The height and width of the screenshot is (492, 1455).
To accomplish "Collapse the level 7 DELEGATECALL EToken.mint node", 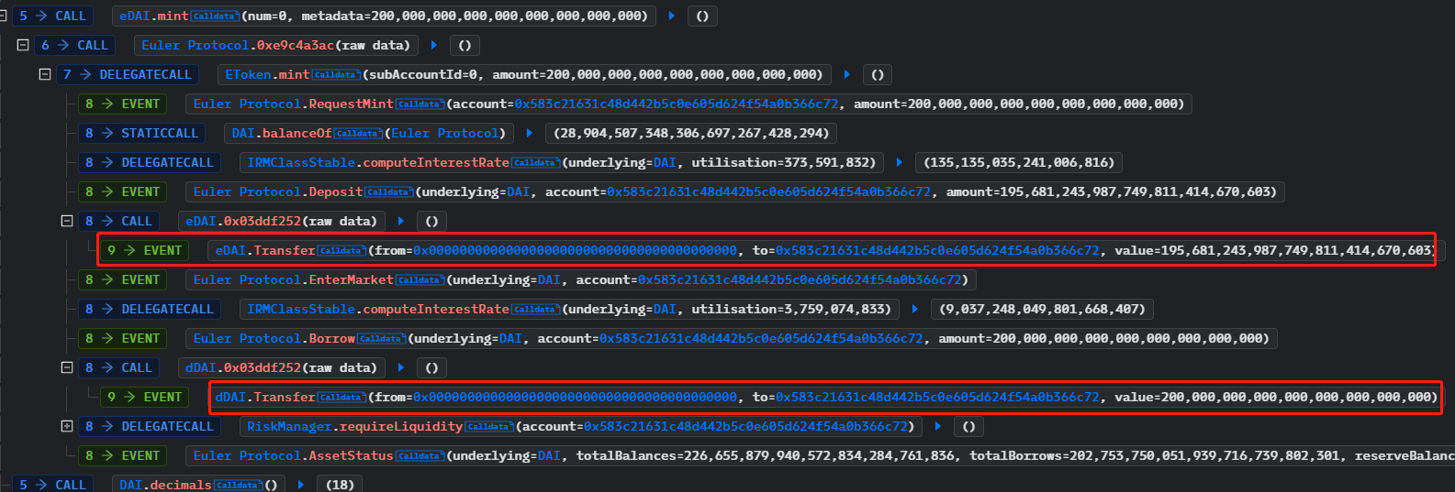I will point(44,74).
